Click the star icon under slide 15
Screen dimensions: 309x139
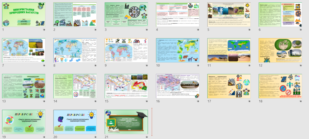pos(147,101)
